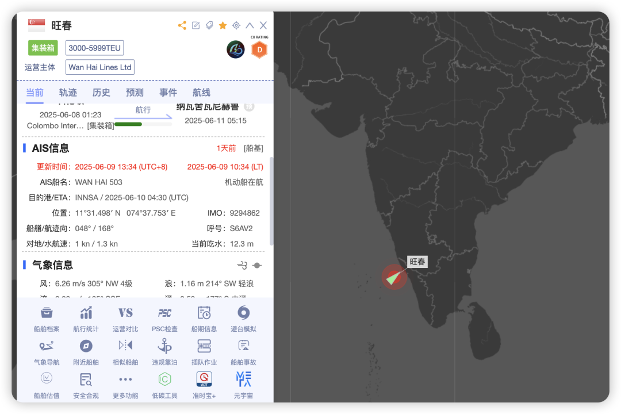621x414 pixels.
Task: Click the 3000-5999TEU size tag
Action: pyautogui.click(x=95, y=48)
